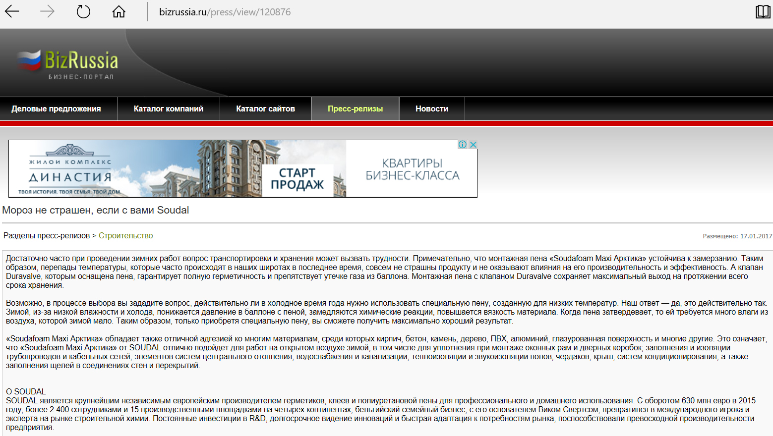773x436 pixels.
Task: Open the browser home page icon
Action: pyautogui.click(x=119, y=11)
